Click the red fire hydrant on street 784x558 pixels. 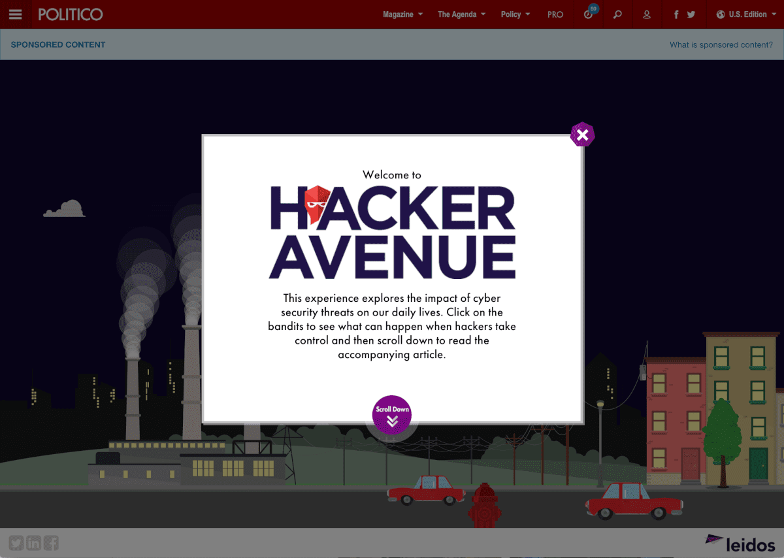pos(484,504)
